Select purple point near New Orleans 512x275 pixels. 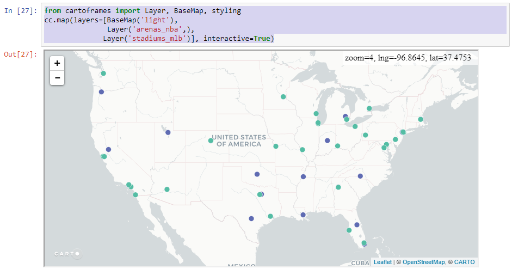pos(303,215)
